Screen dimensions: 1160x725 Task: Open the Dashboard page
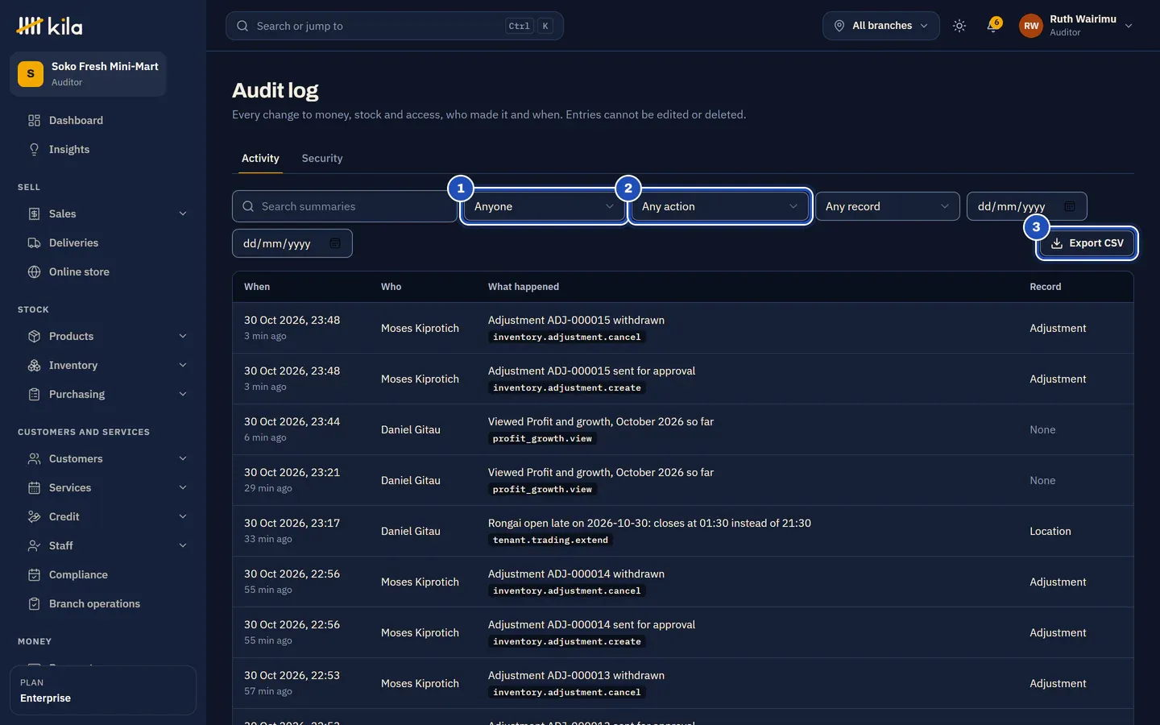pos(103,120)
